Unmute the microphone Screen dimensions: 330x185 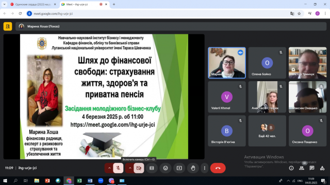118,168
